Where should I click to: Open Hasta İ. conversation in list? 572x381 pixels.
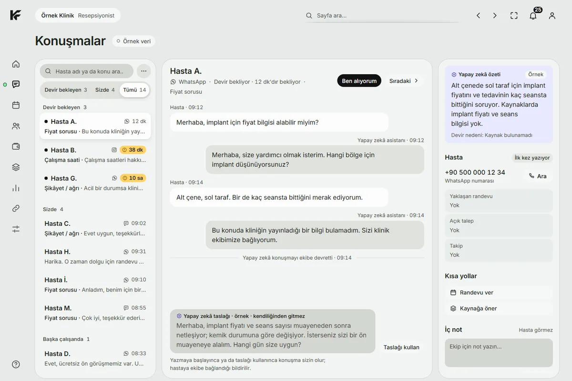[x=95, y=284]
